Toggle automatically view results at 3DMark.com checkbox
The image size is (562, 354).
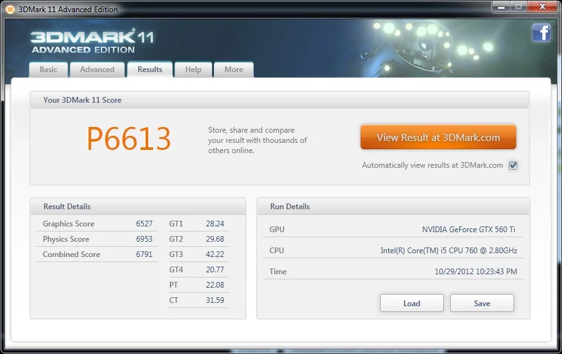[x=513, y=165]
